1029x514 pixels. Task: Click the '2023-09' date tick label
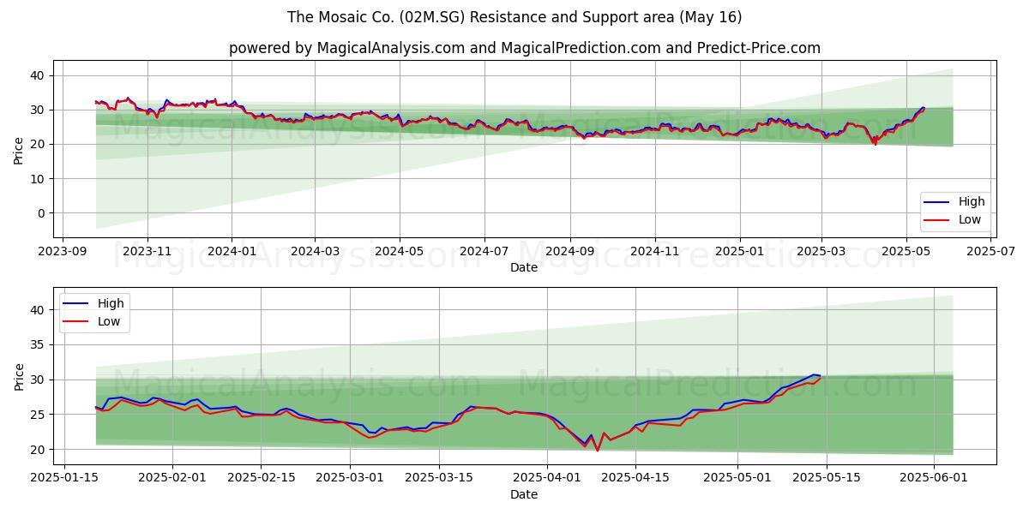63,251
